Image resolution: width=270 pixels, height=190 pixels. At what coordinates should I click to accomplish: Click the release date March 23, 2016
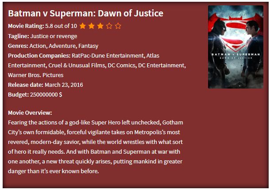pos(64,85)
